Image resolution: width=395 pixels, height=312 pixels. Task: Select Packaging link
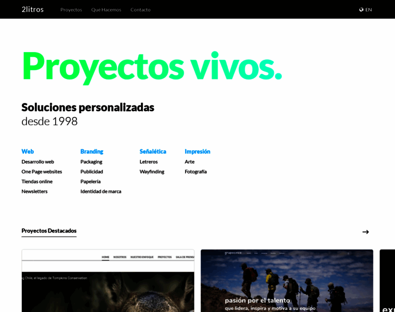click(91, 162)
